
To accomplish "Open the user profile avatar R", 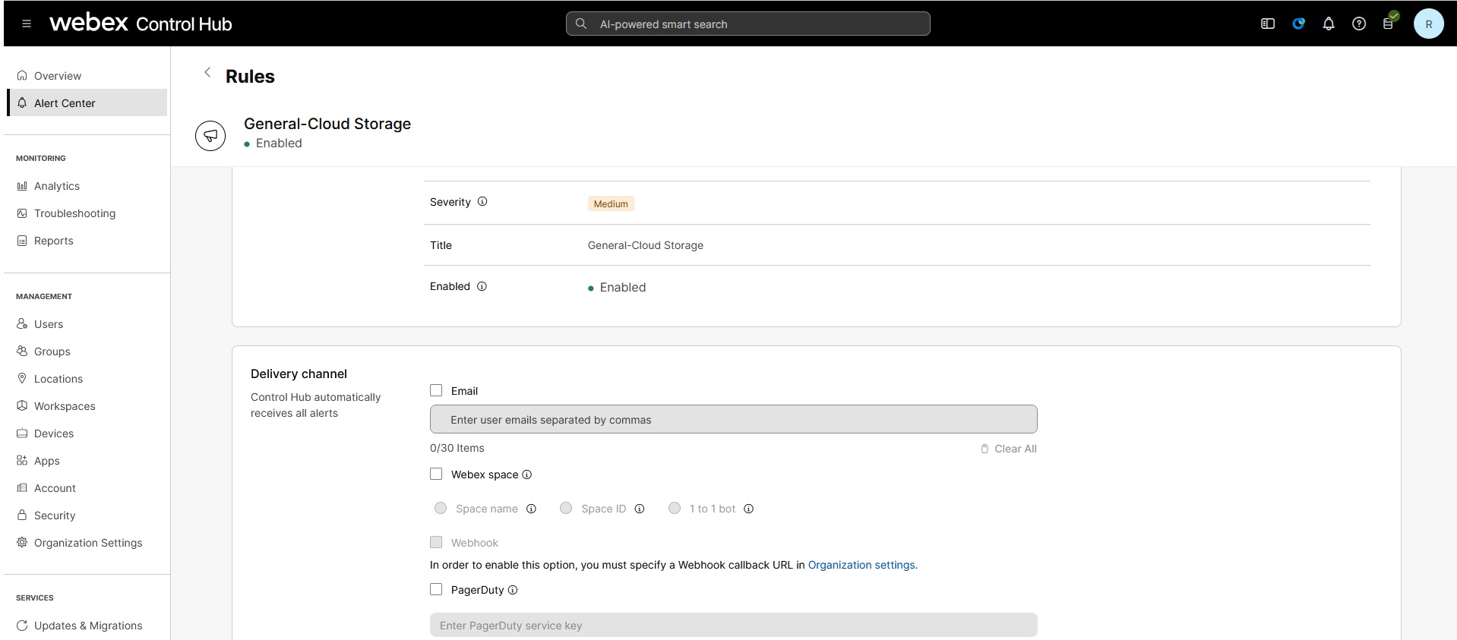I will pos(1428,24).
